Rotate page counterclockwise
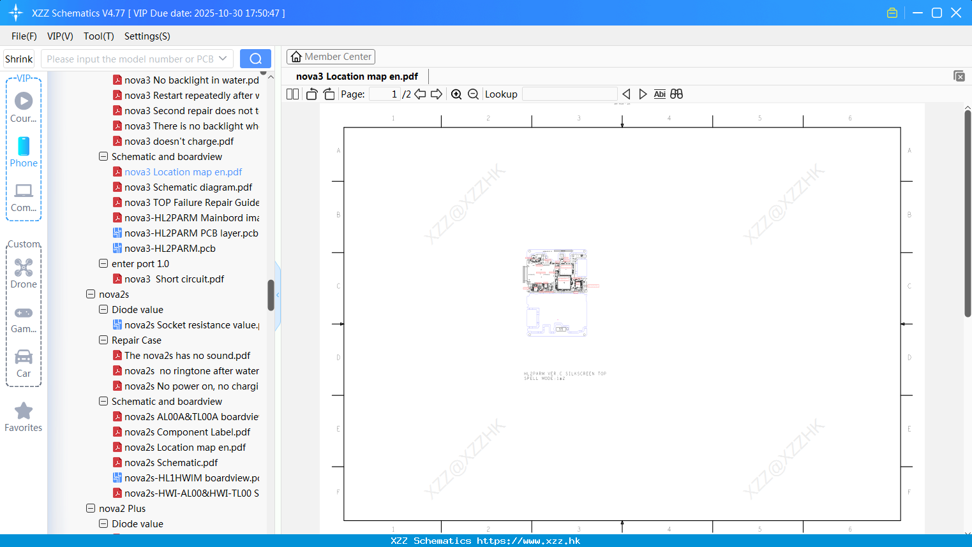 tap(311, 94)
